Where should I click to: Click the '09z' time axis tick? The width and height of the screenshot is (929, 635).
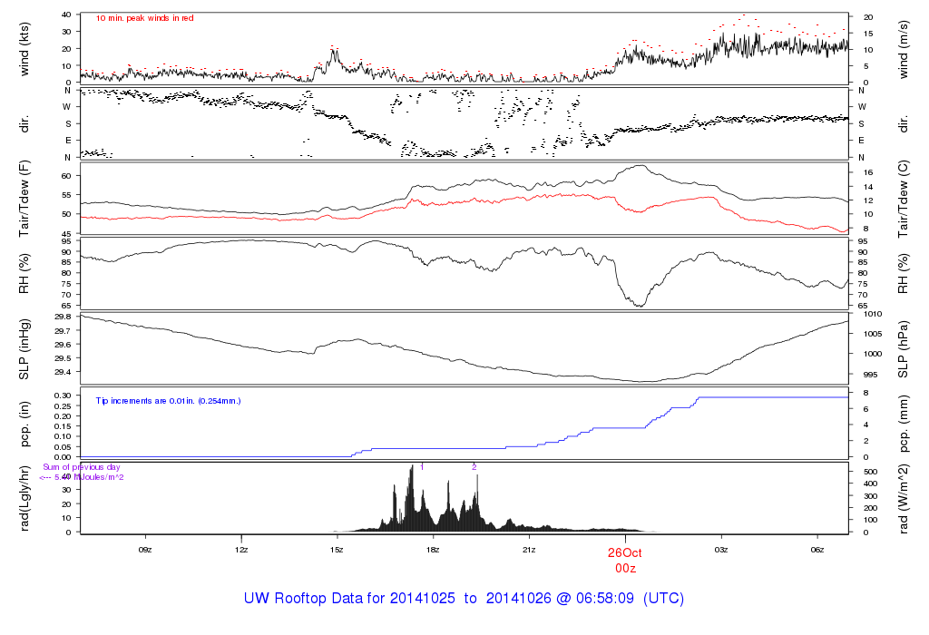(x=145, y=550)
